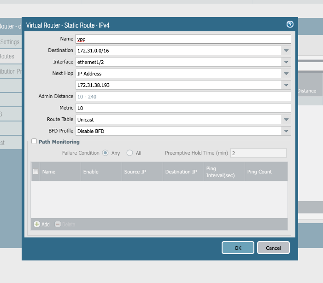
Task: Enable the Path Monitoring checkbox
Action: click(x=34, y=142)
